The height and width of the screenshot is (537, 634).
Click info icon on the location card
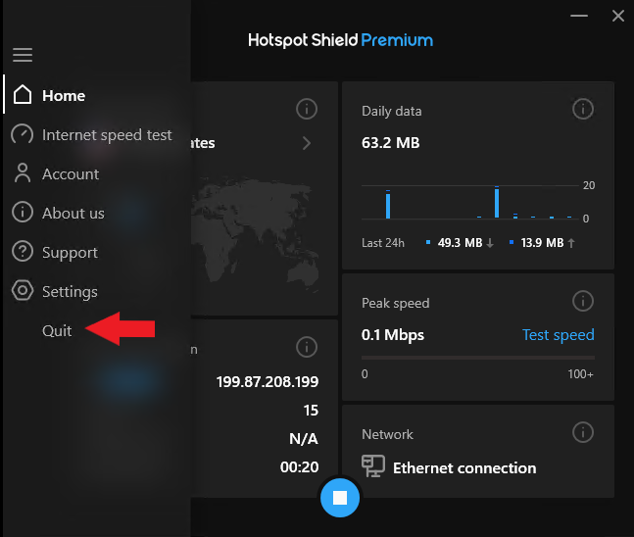click(307, 109)
